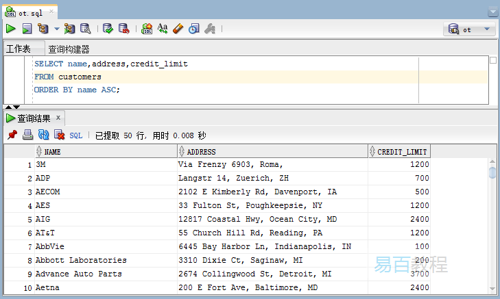Click the Commit toolbar icon
This screenshot has width=500, height=299.
click(x=108, y=29)
